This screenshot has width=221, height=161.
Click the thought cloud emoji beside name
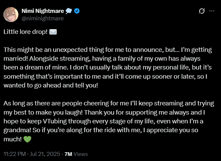pyautogui.click(x=69, y=11)
